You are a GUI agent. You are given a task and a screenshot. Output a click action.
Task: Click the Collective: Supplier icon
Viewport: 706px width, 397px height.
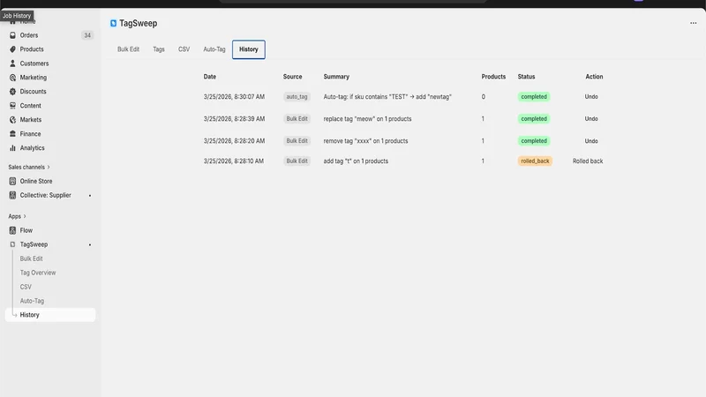pos(12,195)
